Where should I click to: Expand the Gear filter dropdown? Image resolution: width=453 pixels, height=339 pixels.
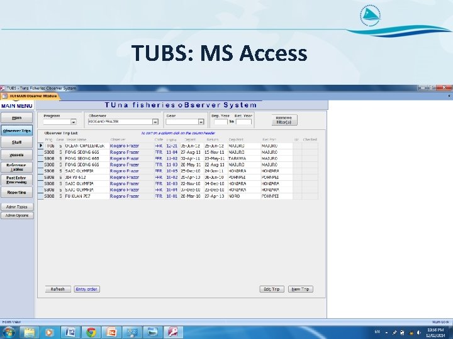pos(201,122)
